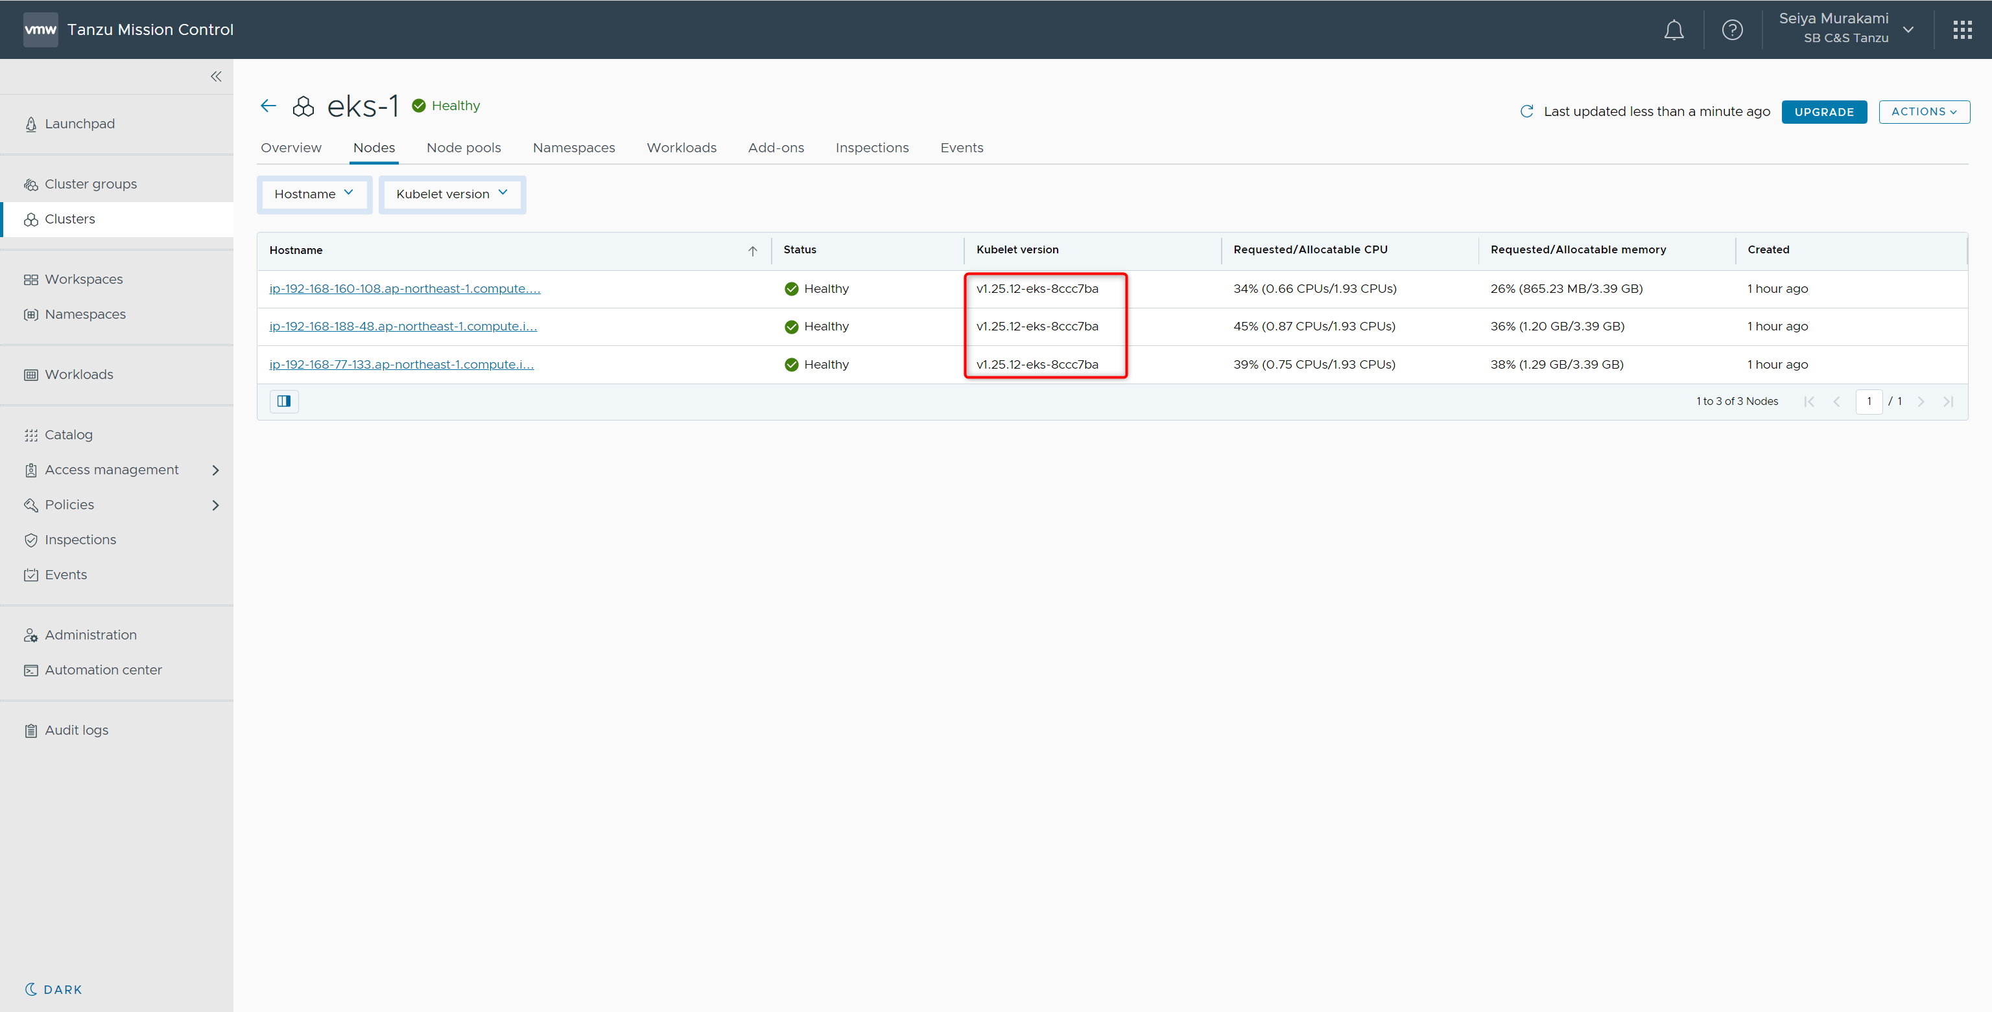Viewport: 1992px width, 1012px height.
Task: Open the VMware apps grid icon
Action: point(1962,30)
